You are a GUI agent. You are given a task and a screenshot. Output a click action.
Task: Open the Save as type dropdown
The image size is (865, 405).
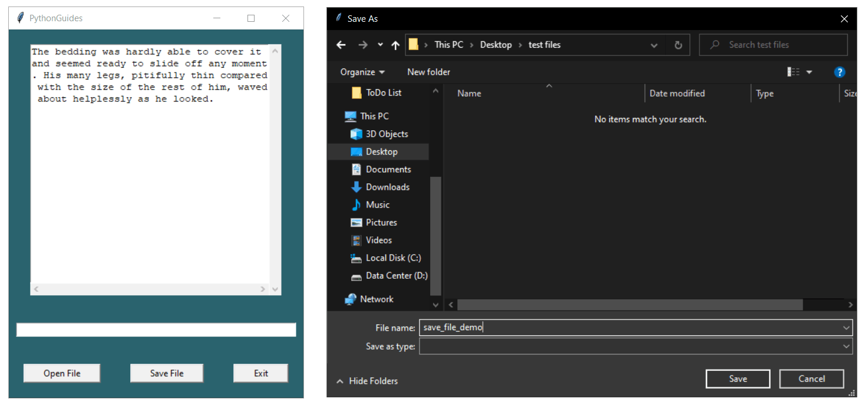click(846, 346)
